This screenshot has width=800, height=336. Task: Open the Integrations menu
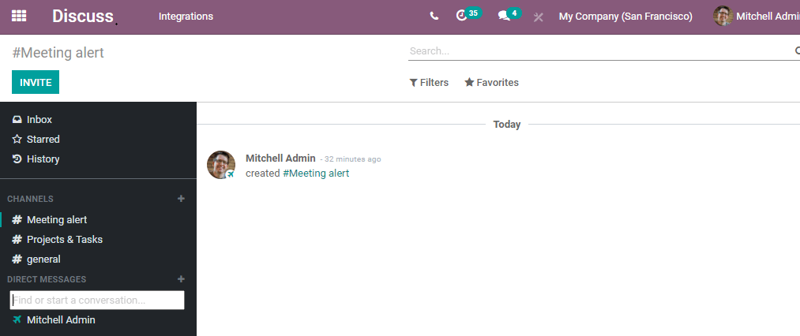pos(186,17)
